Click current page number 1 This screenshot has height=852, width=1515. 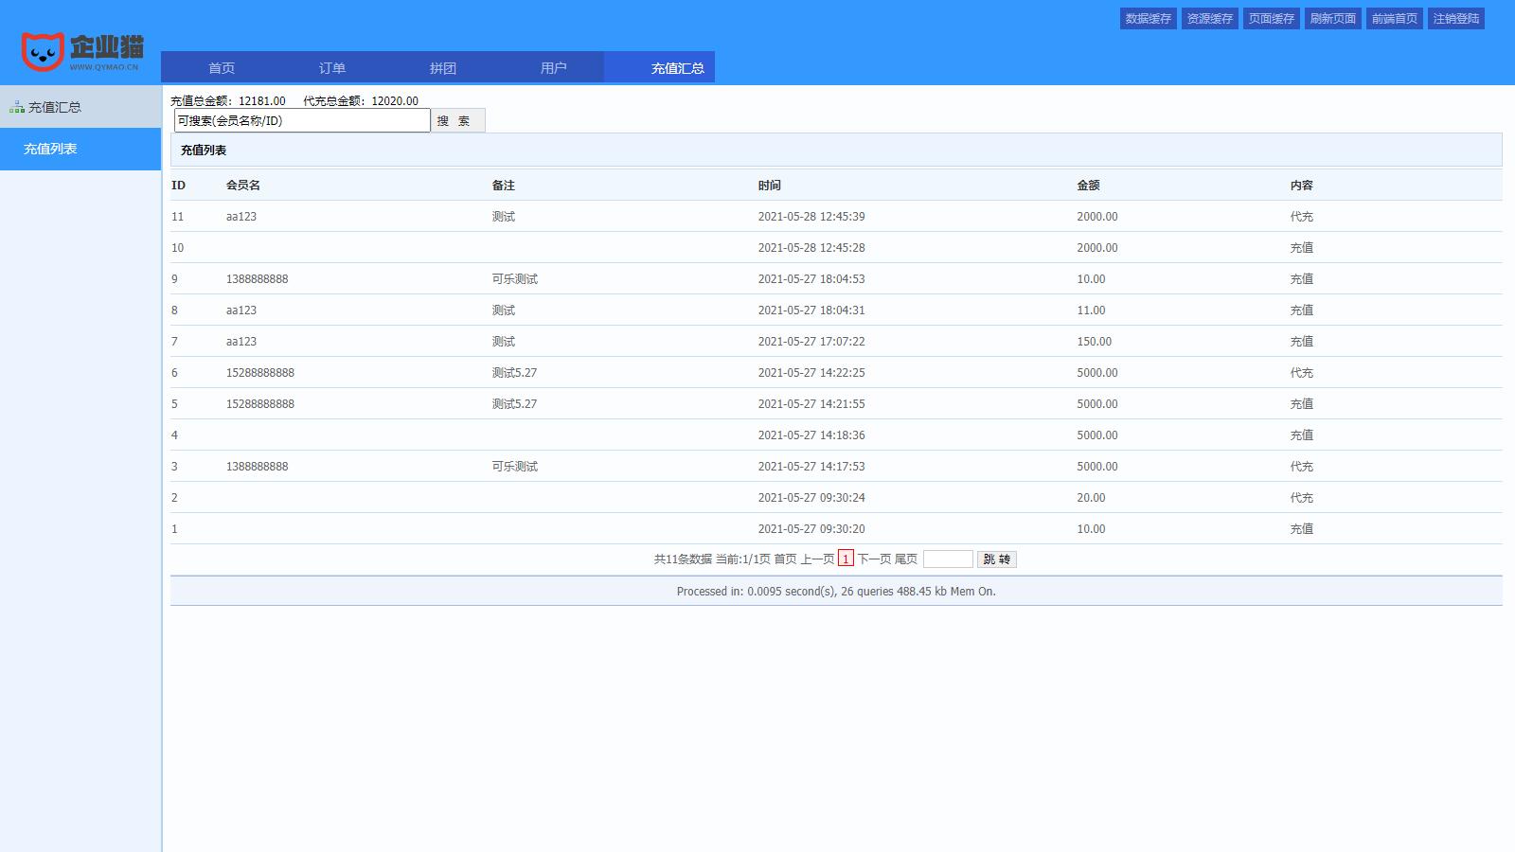[846, 559]
